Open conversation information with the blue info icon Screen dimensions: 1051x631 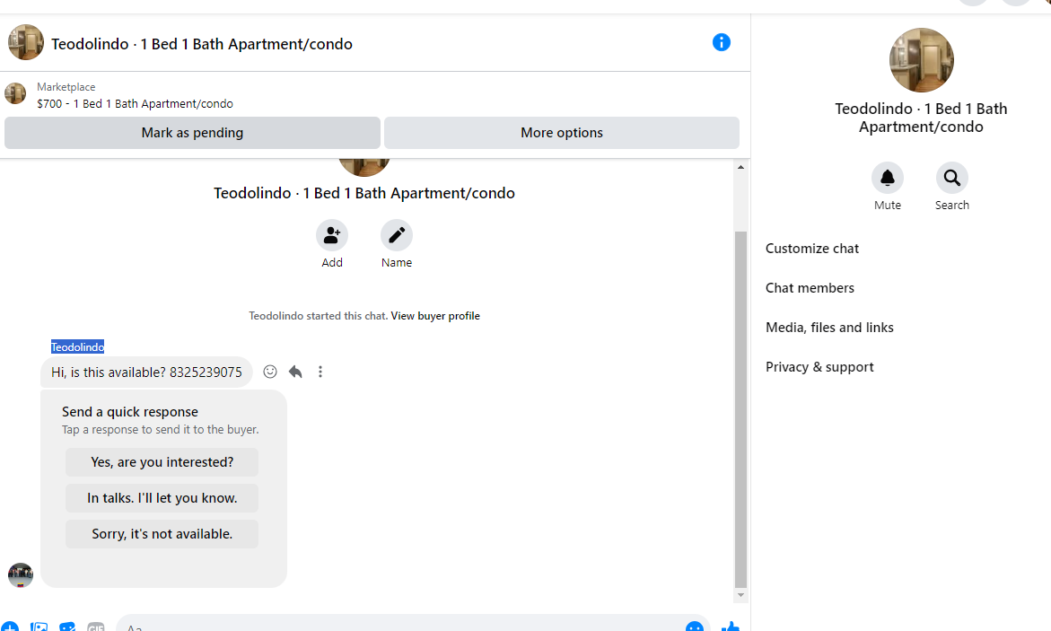(722, 42)
